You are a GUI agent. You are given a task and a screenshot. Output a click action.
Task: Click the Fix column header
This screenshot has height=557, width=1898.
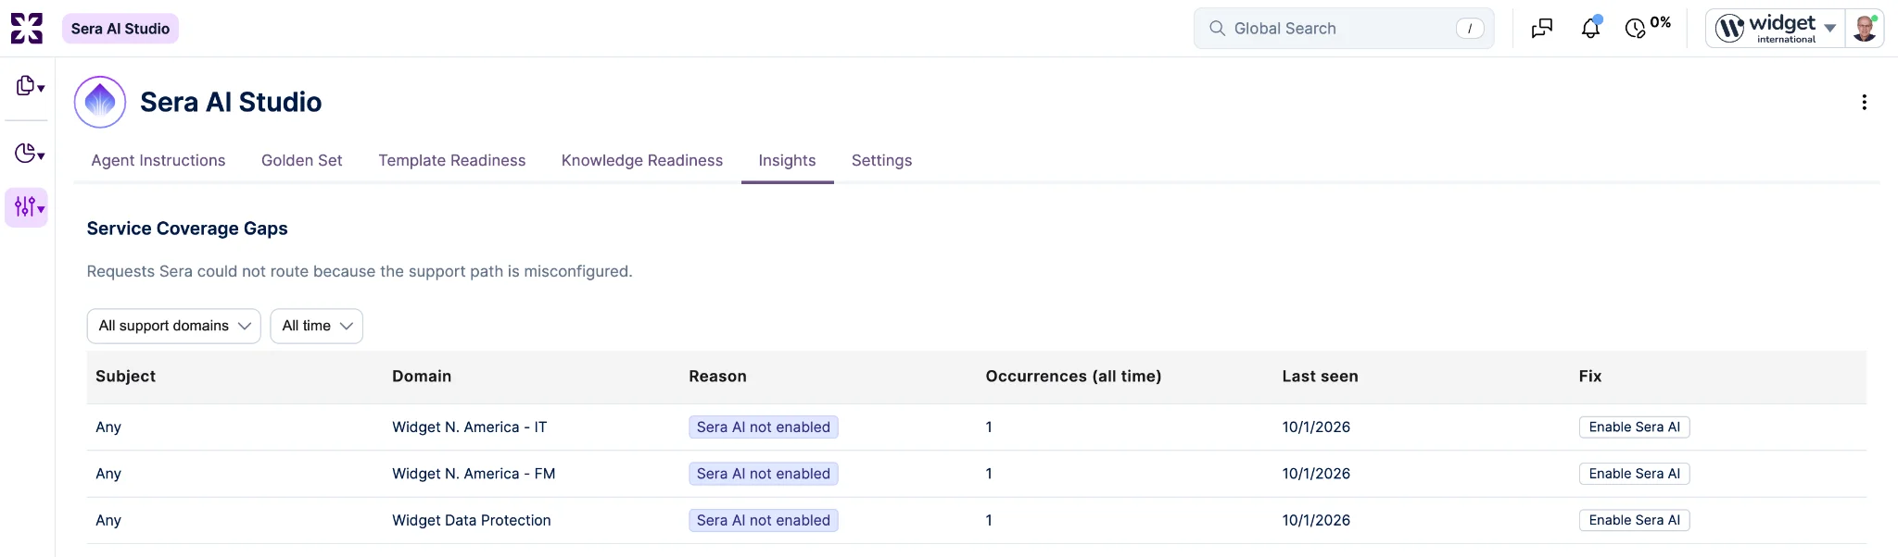click(x=1590, y=377)
